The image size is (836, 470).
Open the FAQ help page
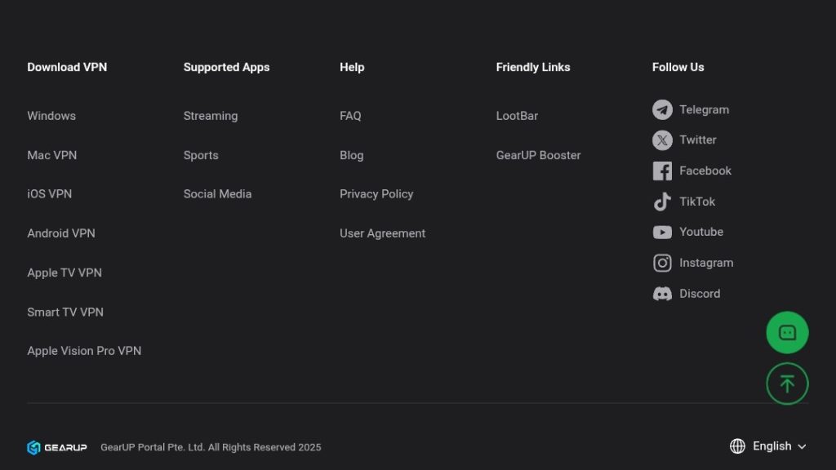[350, 116]
